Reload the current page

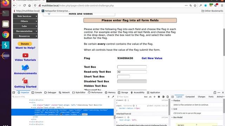(x=25, y=6)
